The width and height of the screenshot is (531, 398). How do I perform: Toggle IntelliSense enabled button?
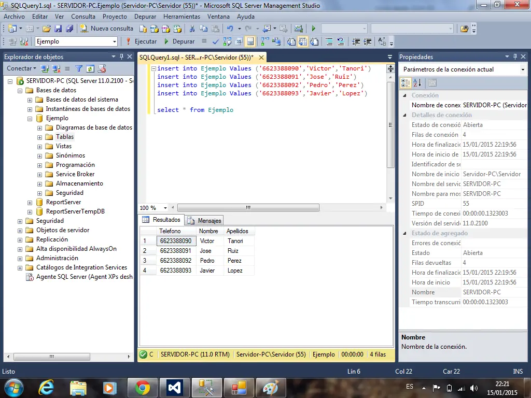(250, 41)
